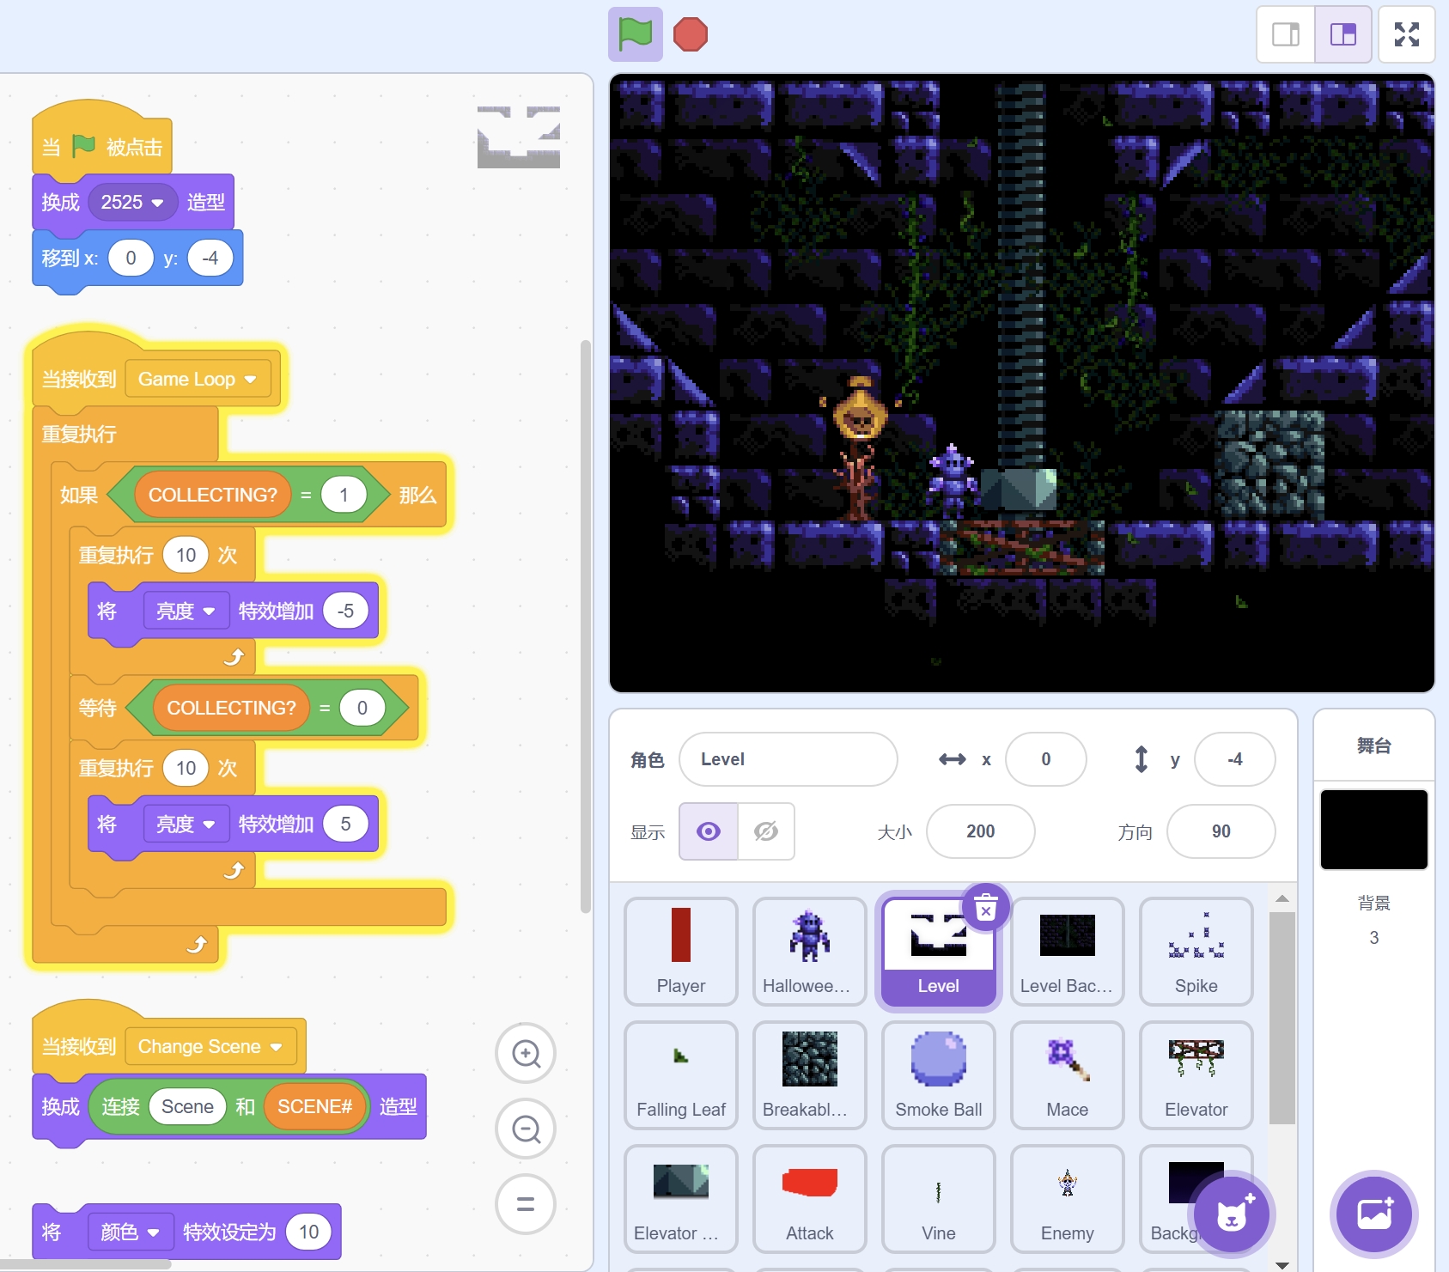Screen dimensions: 1449x1272
Task: Zoom out of the code workspace
Action: (526, 1129)
